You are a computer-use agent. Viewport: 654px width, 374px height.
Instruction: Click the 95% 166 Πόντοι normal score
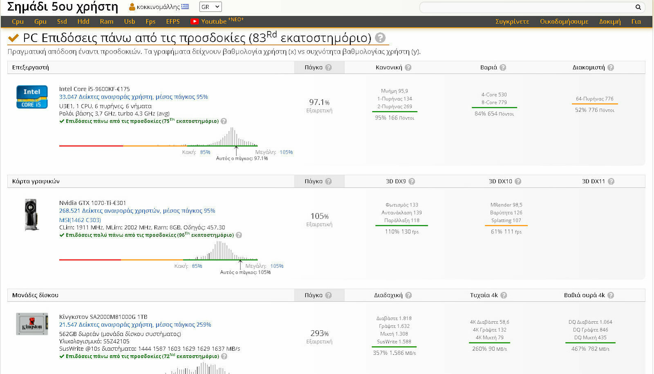point(394,118)
